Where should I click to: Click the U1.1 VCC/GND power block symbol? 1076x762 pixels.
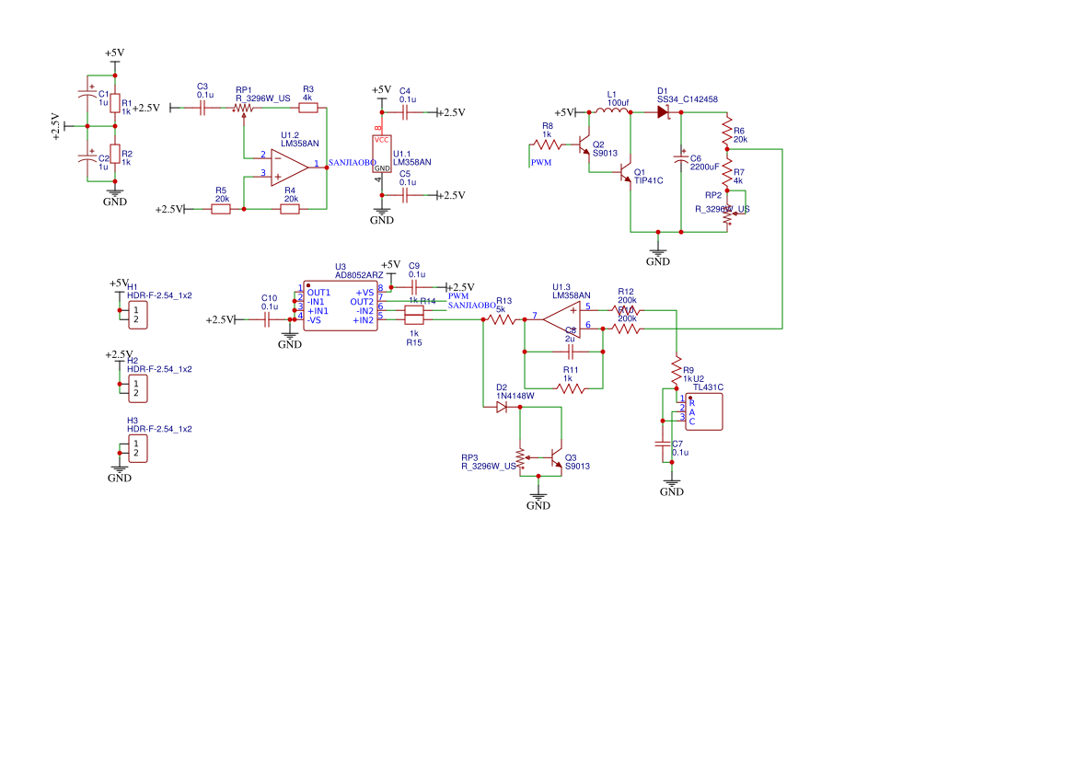pyautogui.click(x=382, y=154)
